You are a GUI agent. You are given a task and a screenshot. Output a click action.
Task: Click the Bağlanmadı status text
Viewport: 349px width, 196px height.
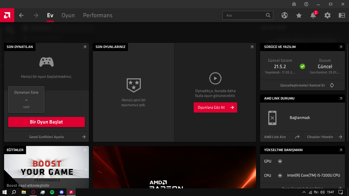300,118
